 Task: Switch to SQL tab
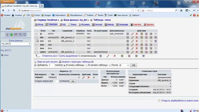coord(63,25)
